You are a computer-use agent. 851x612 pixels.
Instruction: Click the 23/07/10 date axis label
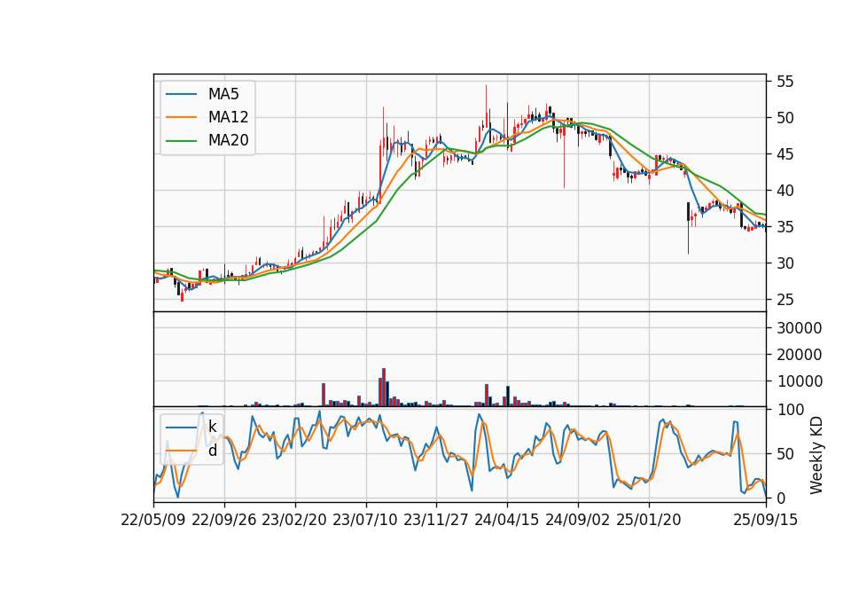[365, 520]
